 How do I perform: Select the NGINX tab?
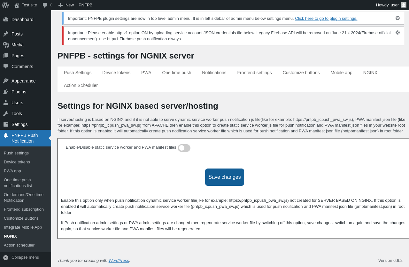[370, 73]
